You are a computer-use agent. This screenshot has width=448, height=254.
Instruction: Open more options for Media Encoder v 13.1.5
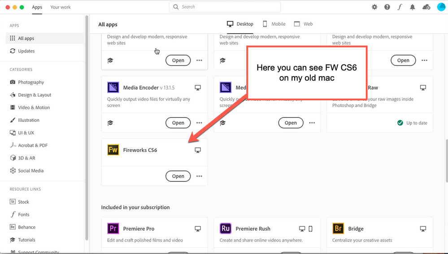(x=199, y=123)
